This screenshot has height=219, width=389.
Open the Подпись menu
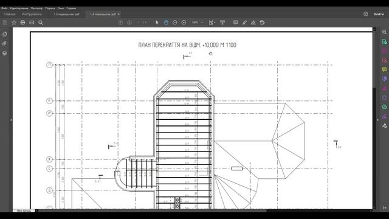[50, 8]
